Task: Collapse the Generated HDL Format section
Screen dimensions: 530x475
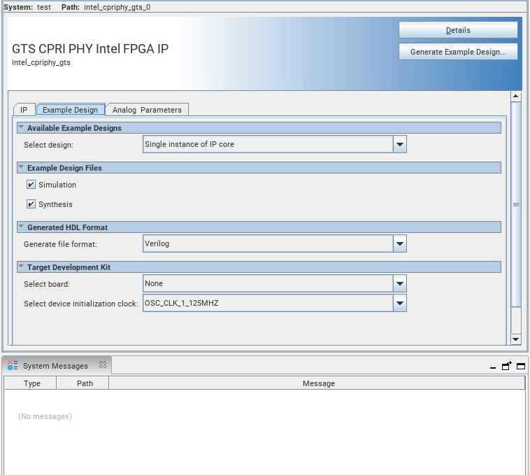Action: coord(21,227)
